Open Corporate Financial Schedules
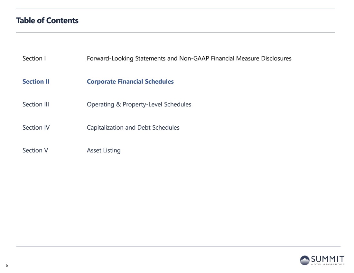Image resolution: width=354 pixels, height=273 pixels. tap(130, 82)
